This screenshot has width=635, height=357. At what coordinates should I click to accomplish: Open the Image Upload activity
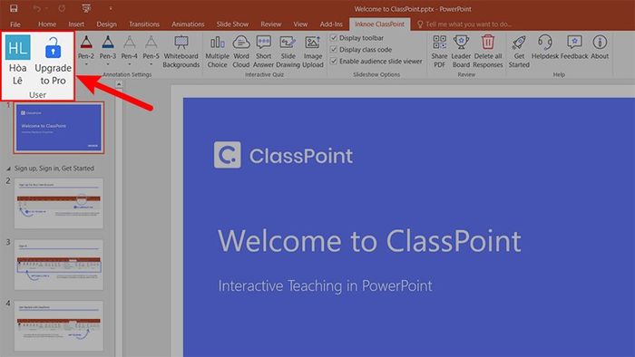313,52
